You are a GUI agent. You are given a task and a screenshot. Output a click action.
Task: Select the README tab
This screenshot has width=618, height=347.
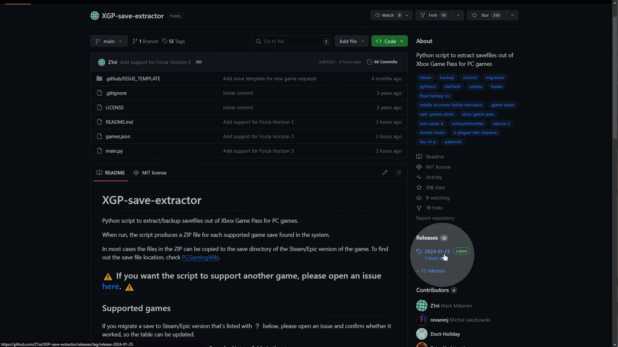[111, 173]
